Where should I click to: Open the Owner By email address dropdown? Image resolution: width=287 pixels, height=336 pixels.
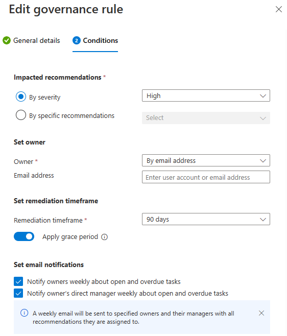[206, 160]
